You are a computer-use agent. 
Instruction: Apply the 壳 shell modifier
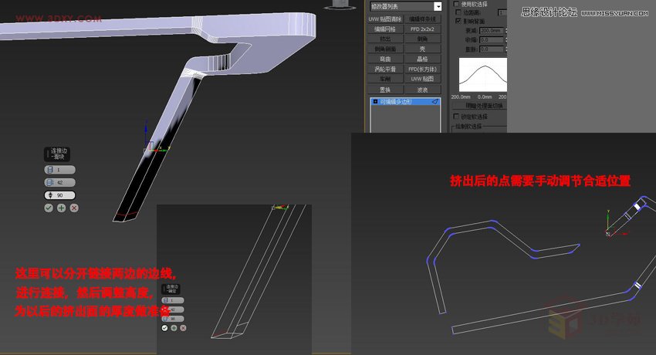point(423,49)
